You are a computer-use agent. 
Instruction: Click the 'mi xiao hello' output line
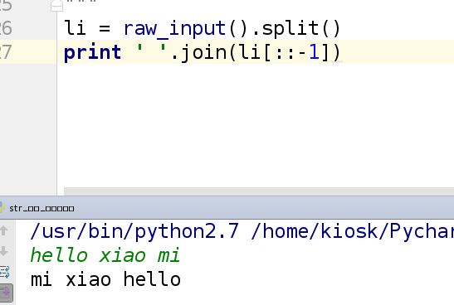coord(105,279)
